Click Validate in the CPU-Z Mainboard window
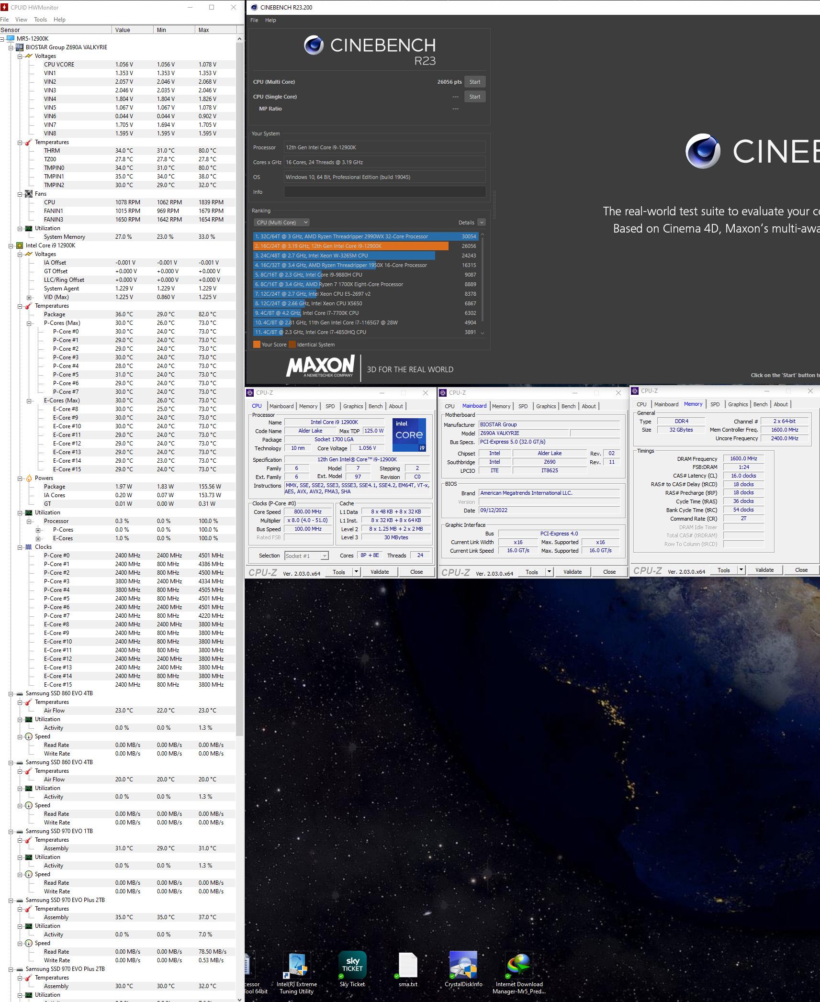 [x=573, y=572]
